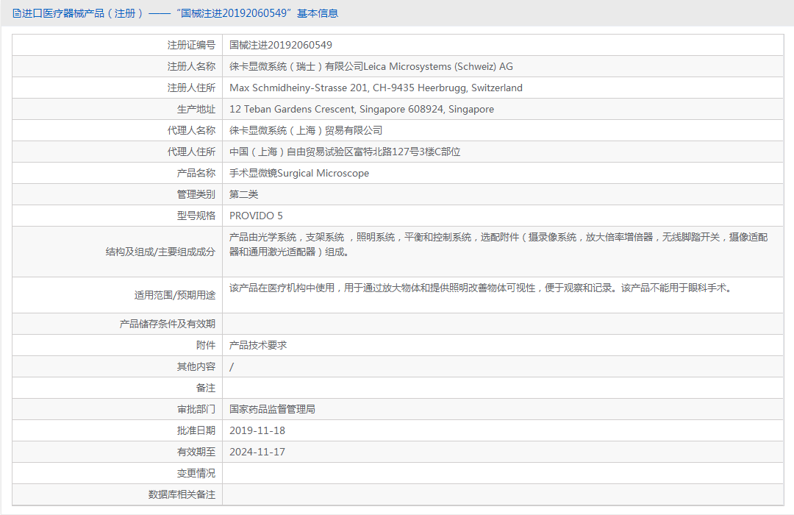Image resolution: width=794 pixels, height=515 pixels.
Task: Select the Singapore 生产地址 value
Action: 362,108
